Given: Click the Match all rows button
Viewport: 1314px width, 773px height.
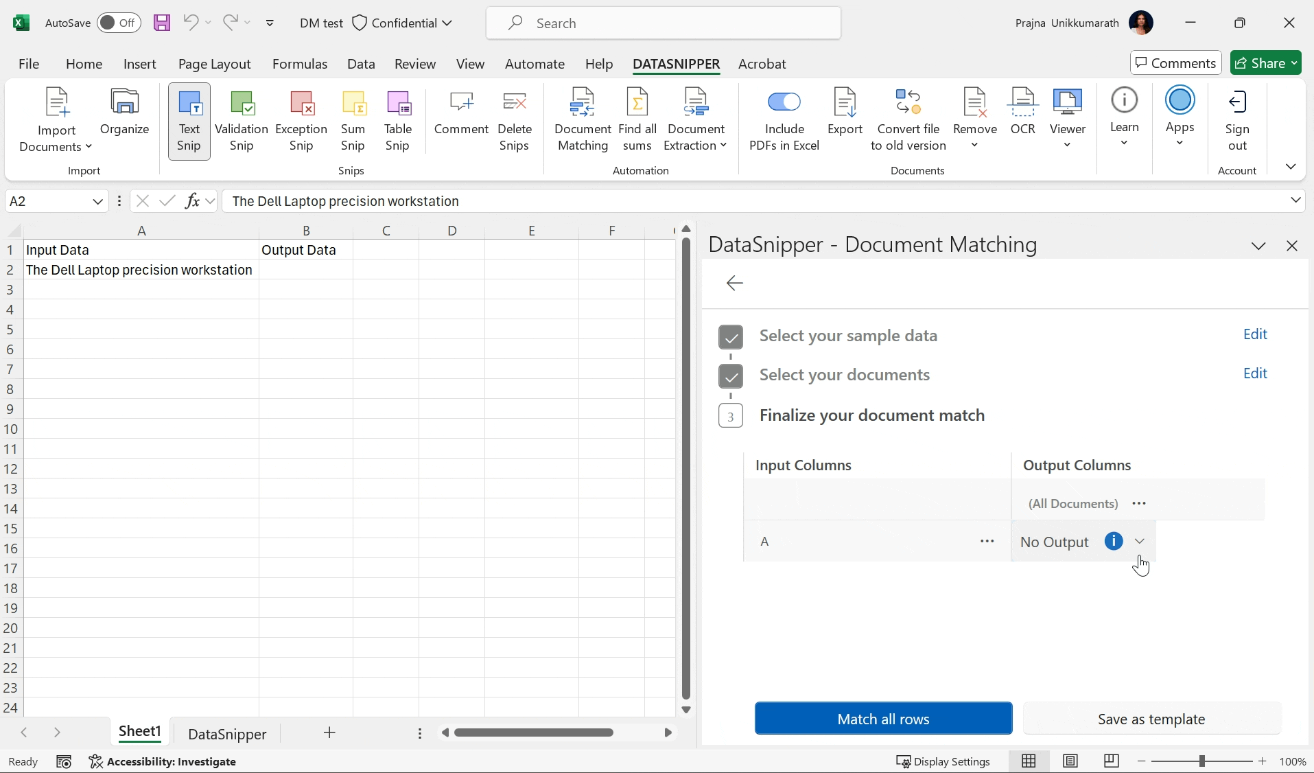Looking at the screenshot, I should (x=882, y=718).
